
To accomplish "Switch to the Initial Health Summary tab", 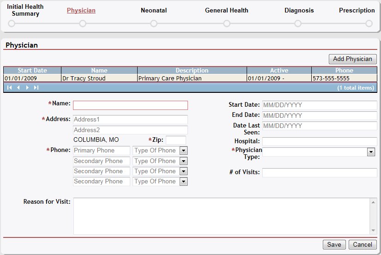I will (x=25, y=10).
